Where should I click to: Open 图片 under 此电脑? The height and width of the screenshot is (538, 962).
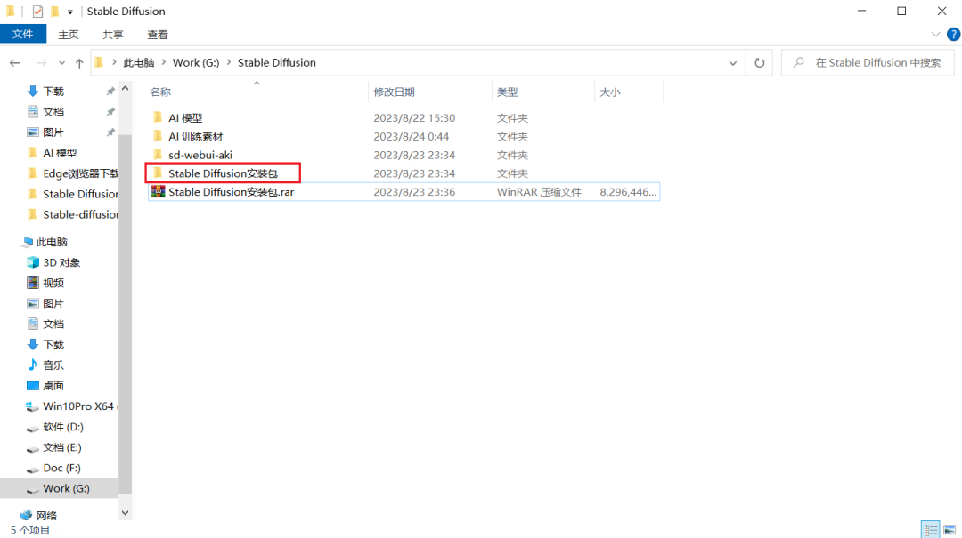point(53,303)
